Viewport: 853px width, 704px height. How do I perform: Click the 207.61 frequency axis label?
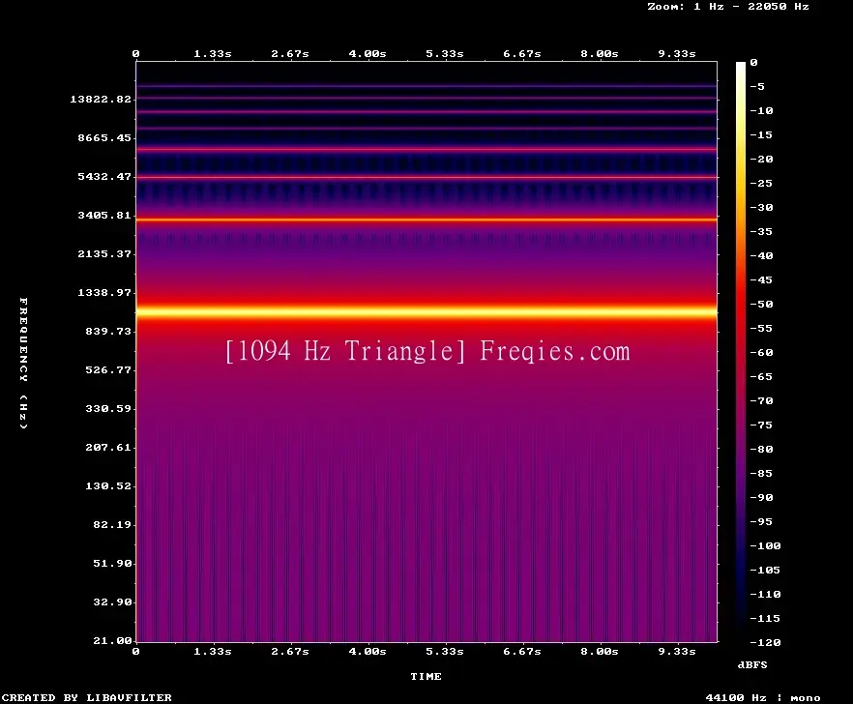108,447
